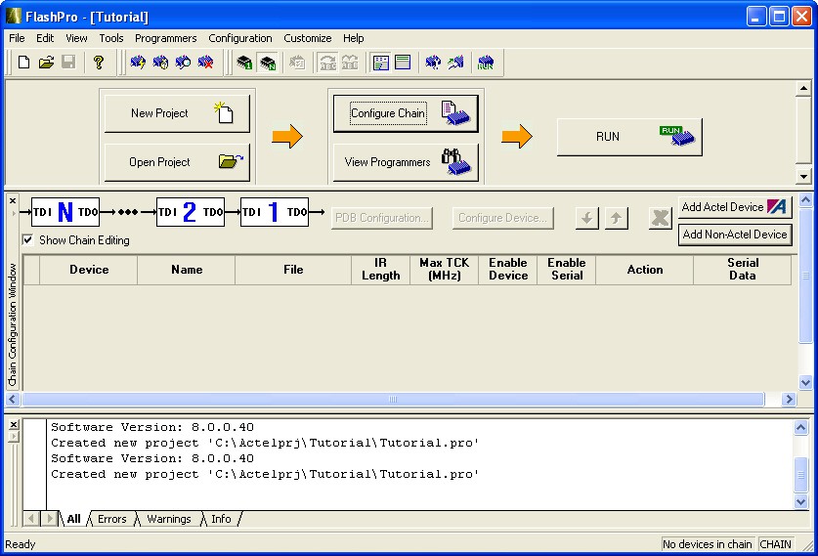Click the chain diagram device 2 box
Image resolution: width=818 pixels, height=556 pixels.
191,212
